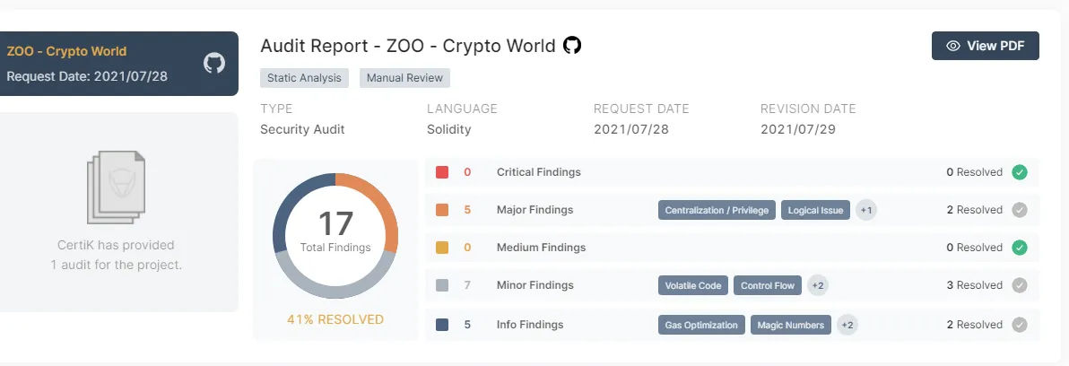Select the Magic Numbers tag
The width and height of the screenshot is (1069, 366).
tap(791, 325)
